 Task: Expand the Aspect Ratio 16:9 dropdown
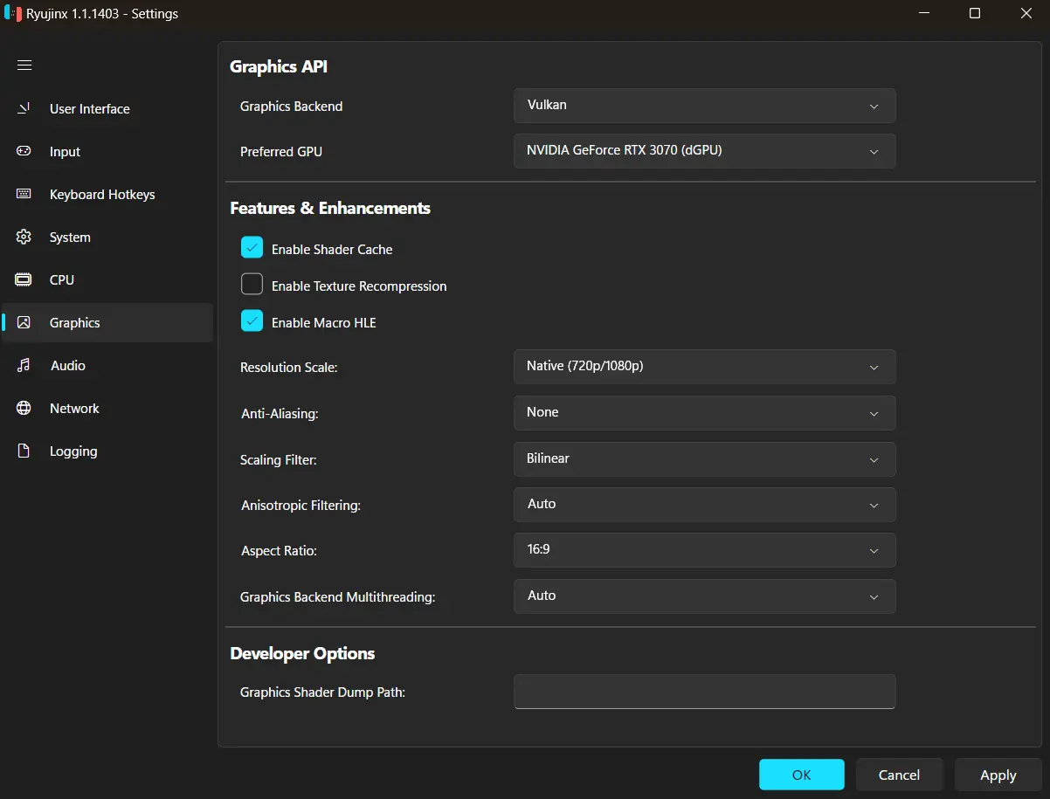click(x=705, y=550)
